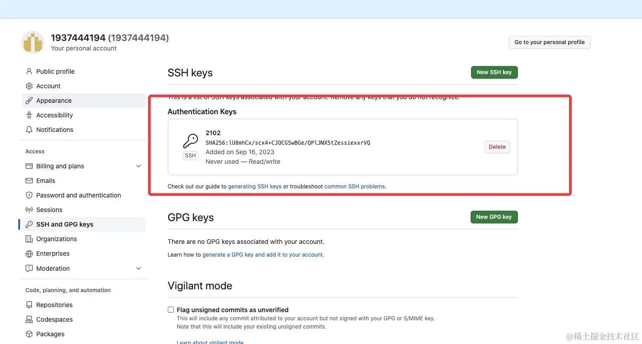Click the Notifications bell icon
The height and width of the screenshot is (344, 642).
click(x=29, y=130)
